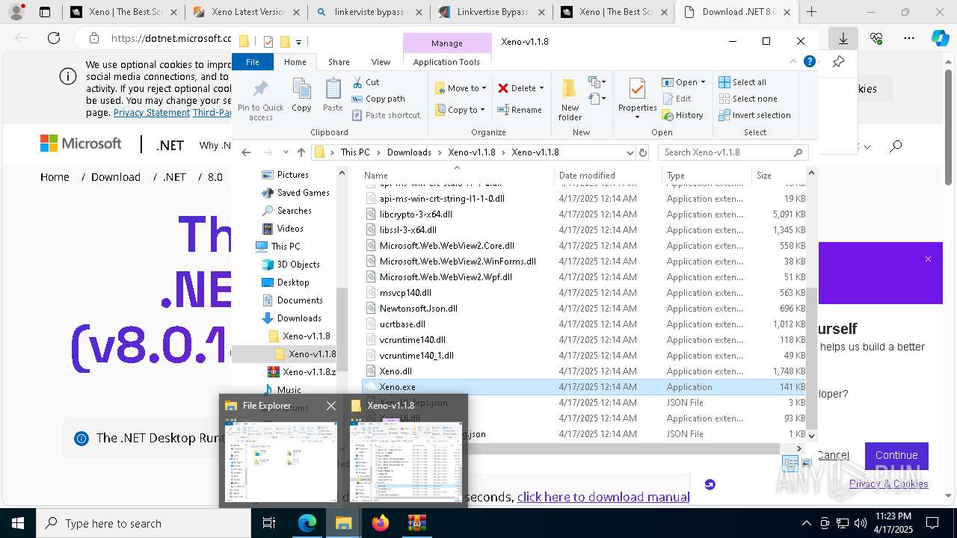Select Xeno.exe in the file list
Image resolution: width=957 pixels, height=538 pixels.
click(x=584, y=387)
